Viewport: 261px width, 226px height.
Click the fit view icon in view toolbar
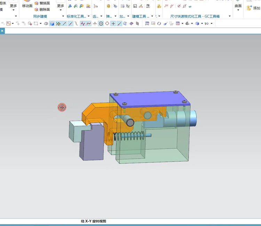pos(147,24)
